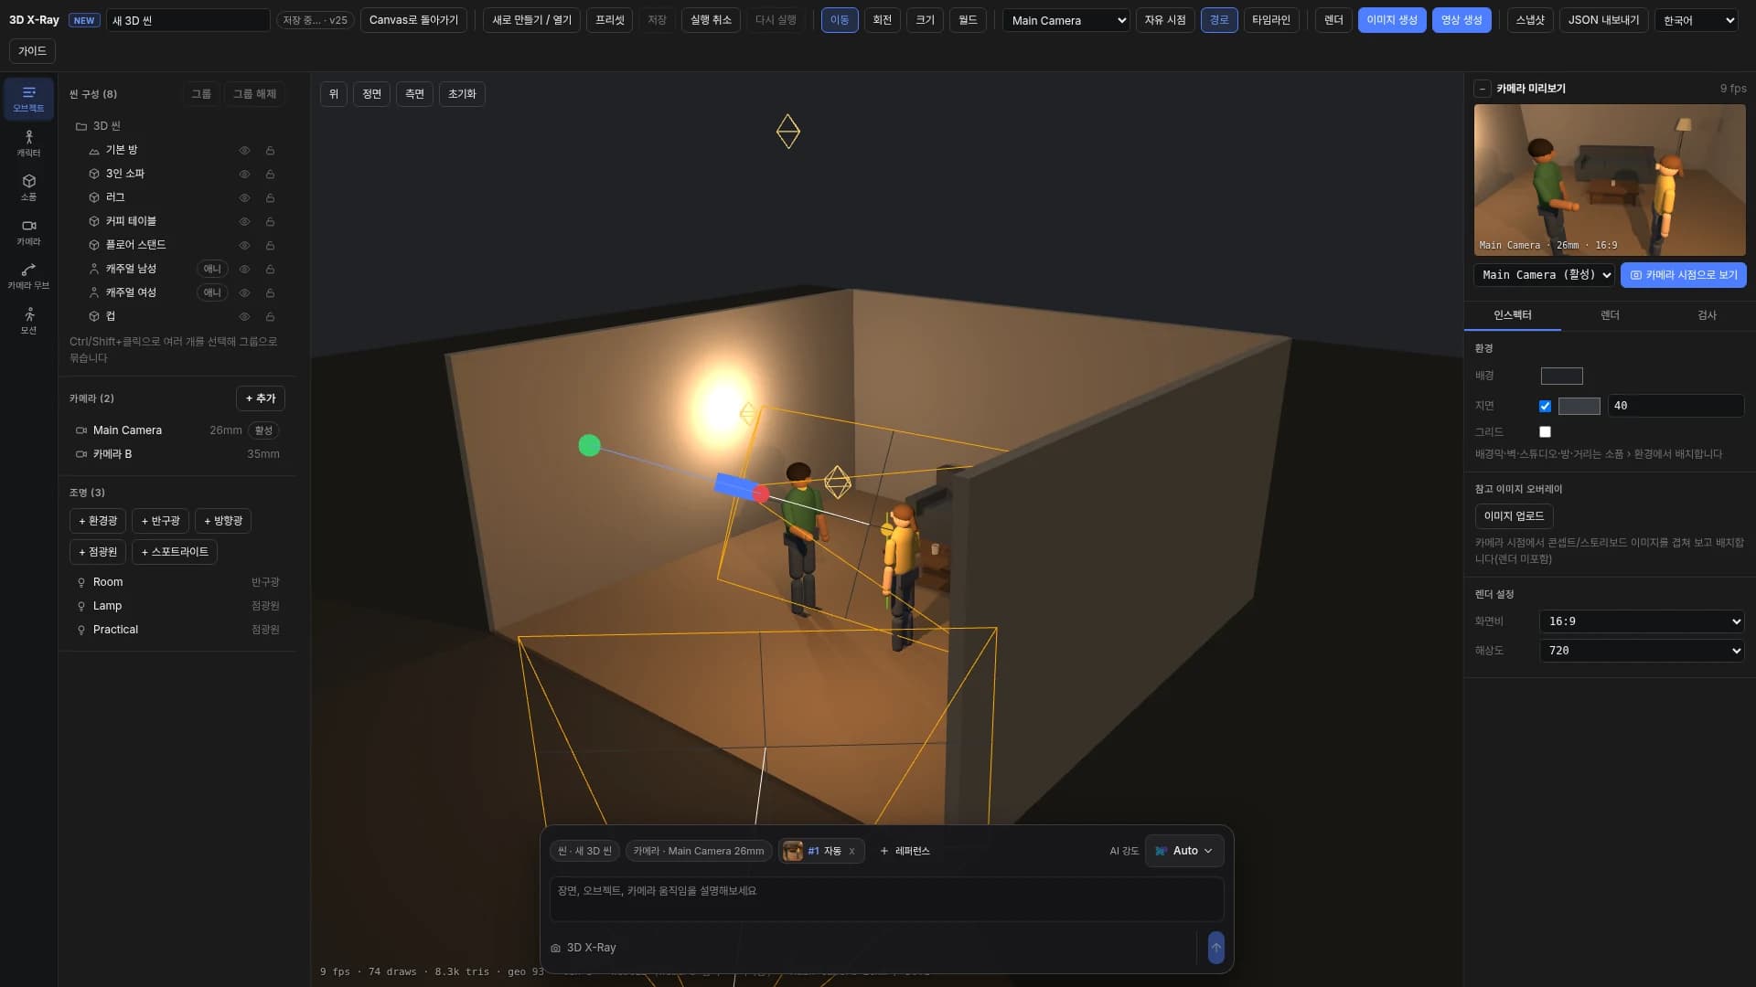The image size is (1756, 987).
Task: Open the 카메라 sidebar panel
Action: tap(28, 232)
